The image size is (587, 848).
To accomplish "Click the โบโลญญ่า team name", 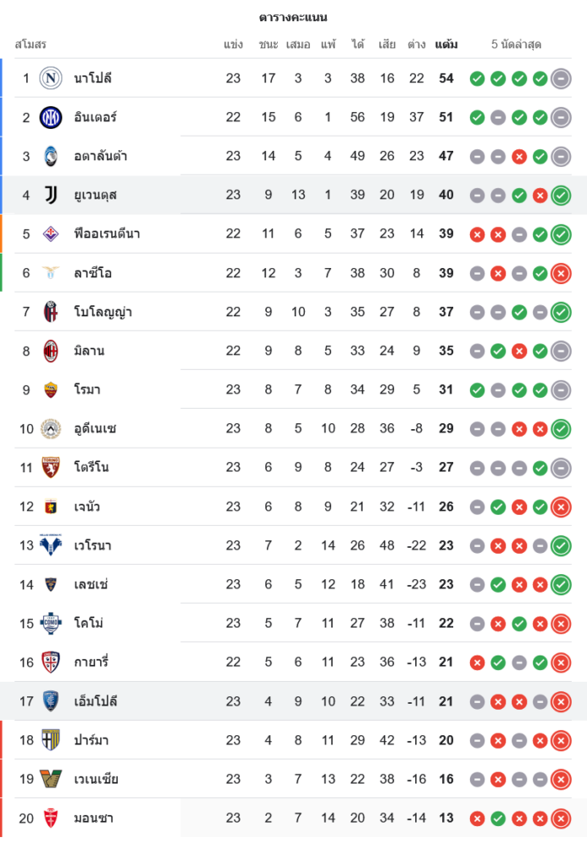I will 102,312.
